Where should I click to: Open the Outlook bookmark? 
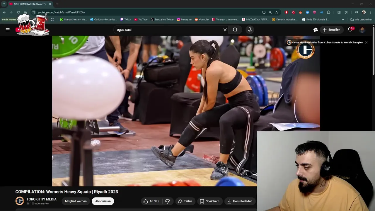[x=103, y=20]
